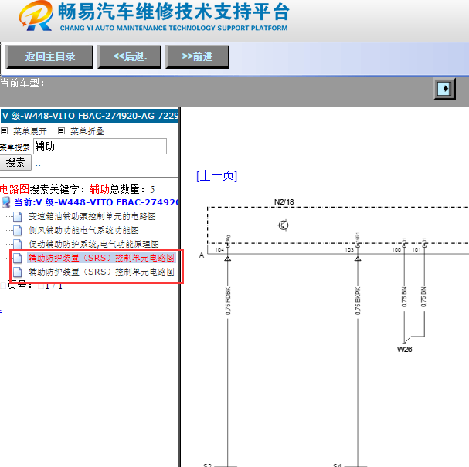The width and height of the screenshot is (469, 467).
Task: Open 侧风辅助功能电气系统功能图 entry
Action: pyautogui.click(x=83, y=230)
